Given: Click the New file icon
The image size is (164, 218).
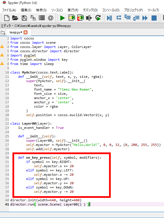Looking at the screenshot, I should pyautogui.click(x=7, y=18).
